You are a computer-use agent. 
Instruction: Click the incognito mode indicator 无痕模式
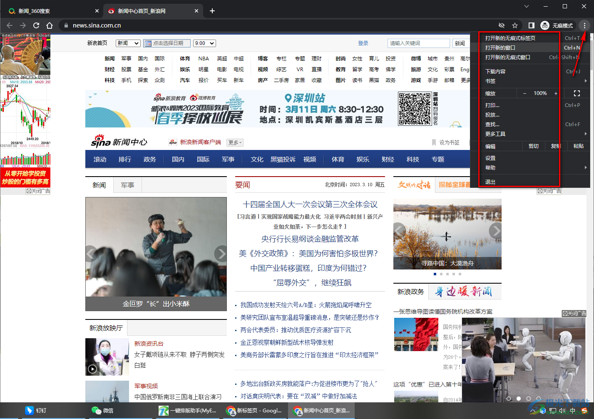[557, 25]
